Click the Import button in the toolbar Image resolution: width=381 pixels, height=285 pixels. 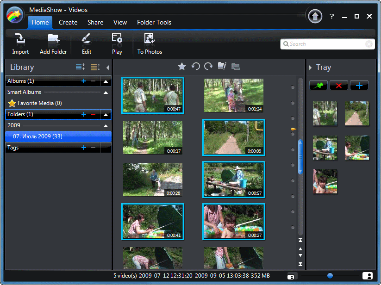point(20,44)
